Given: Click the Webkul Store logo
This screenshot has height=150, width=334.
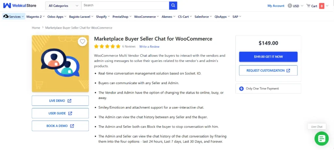Looking at the screenshot, I should [20, 6].
